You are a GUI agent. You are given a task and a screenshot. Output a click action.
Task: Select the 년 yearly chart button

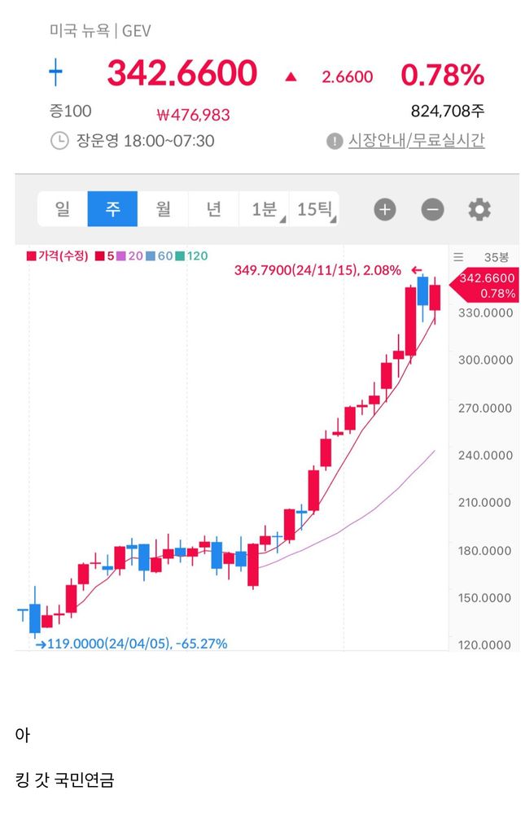click(x=213, y=209)
